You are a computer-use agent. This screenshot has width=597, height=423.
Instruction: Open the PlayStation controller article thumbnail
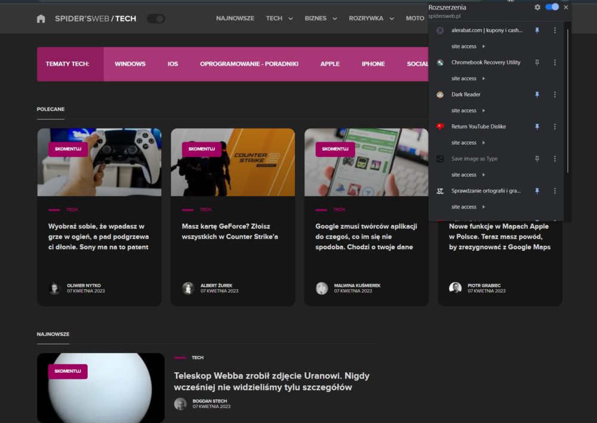pos(99,163)
